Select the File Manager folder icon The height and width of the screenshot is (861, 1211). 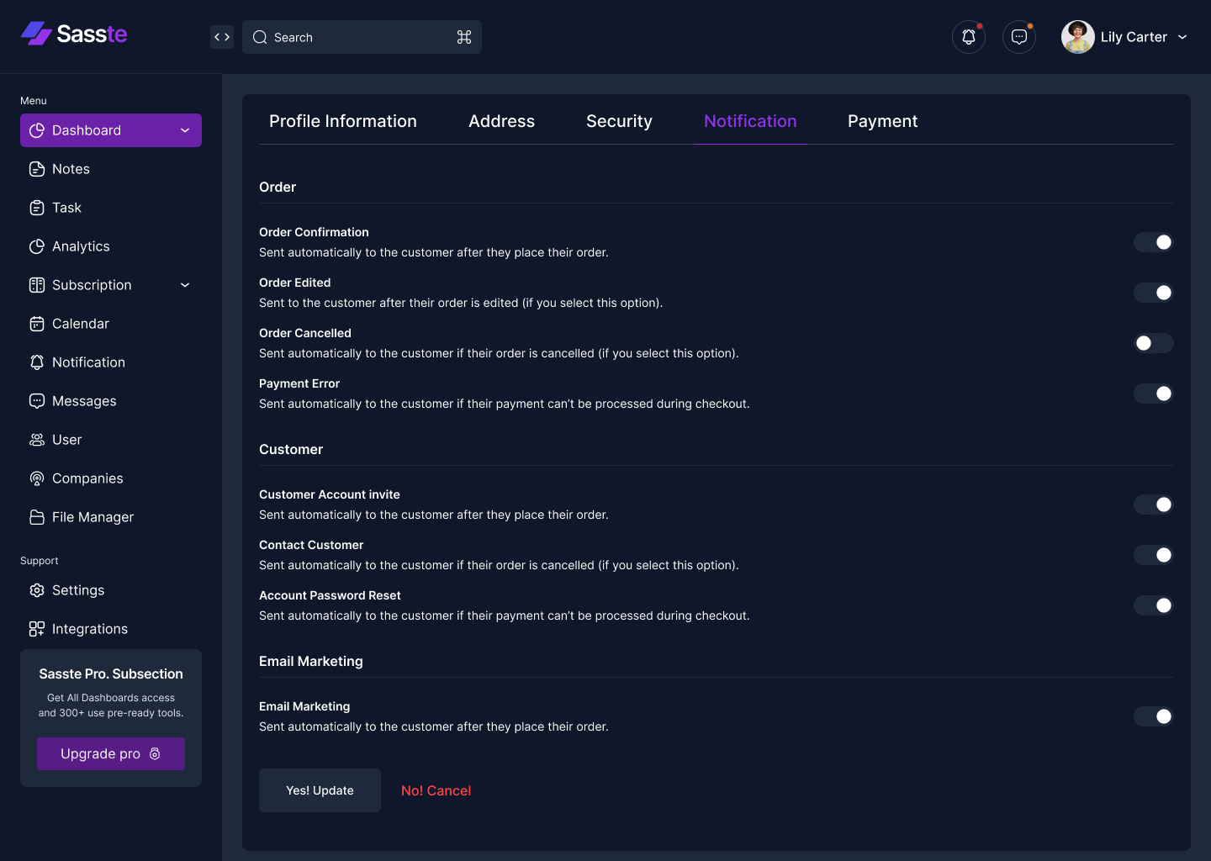coord(37,517)
